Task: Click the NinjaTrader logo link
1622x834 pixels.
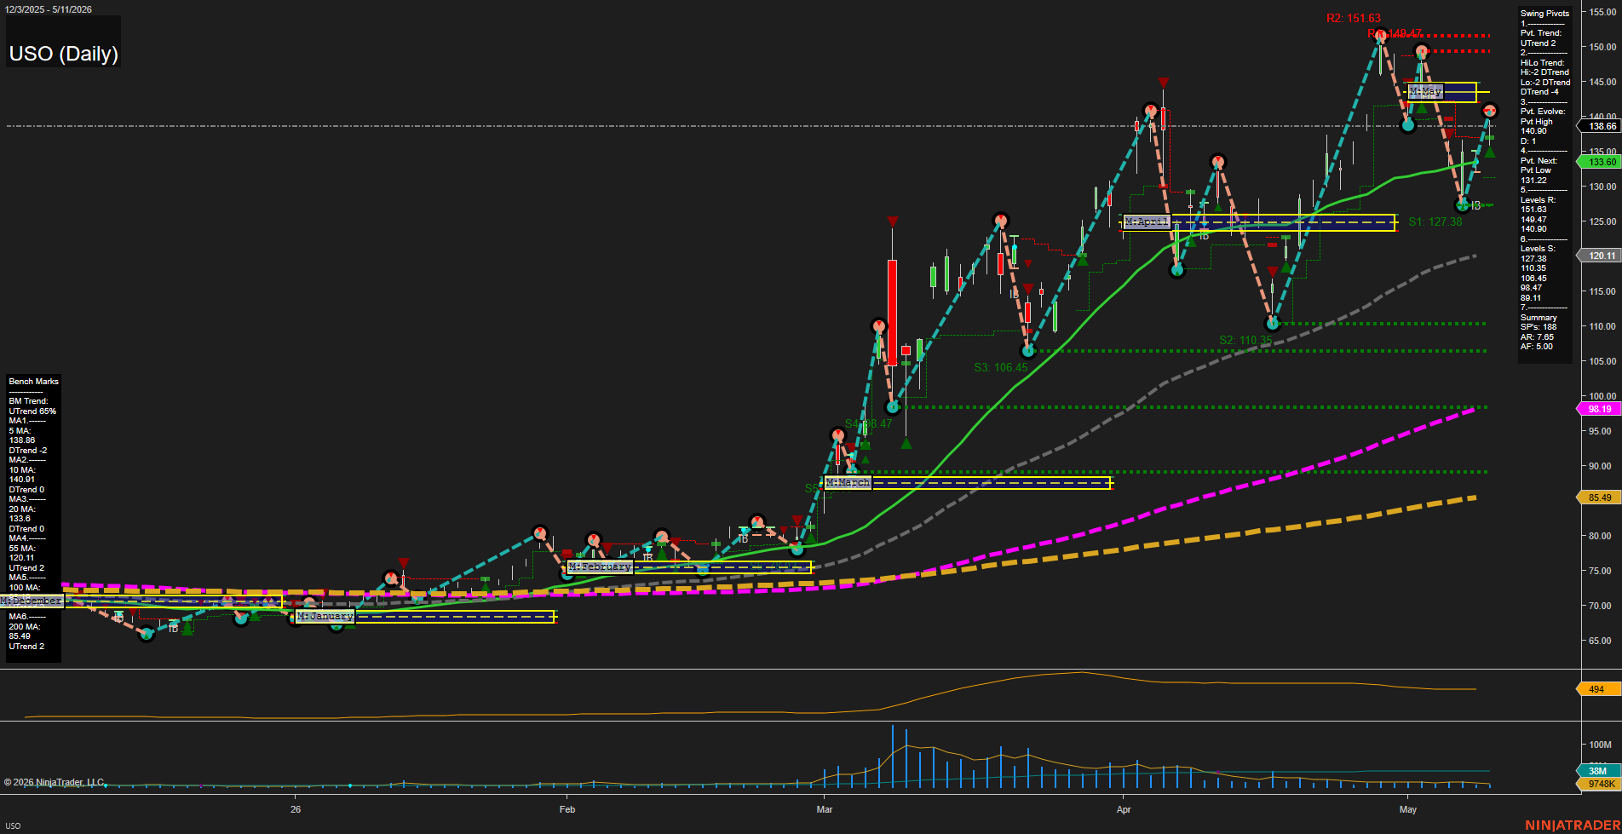Action: point(1573,825)
